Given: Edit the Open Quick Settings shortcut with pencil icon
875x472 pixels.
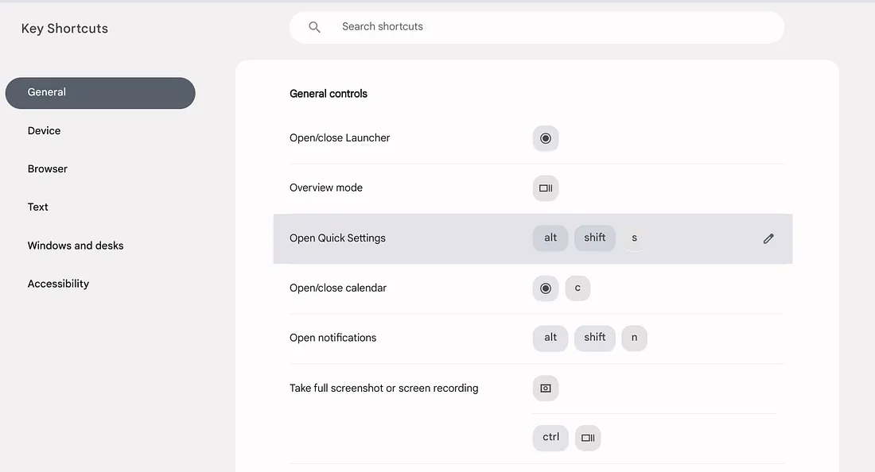Looking at the screenshot, I should click(768, 238).
